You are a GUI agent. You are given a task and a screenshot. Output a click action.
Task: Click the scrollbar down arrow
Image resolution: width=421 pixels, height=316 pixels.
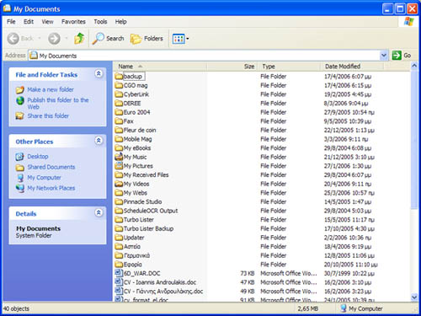click(x=414, y=297)
